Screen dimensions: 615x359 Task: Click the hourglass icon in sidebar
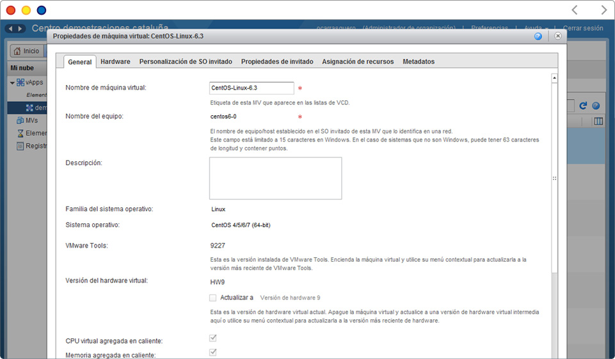20,133
